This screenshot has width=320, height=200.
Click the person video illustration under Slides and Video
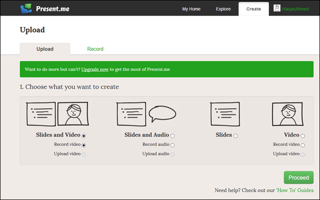pyautogui.click(x=73, y=114)
